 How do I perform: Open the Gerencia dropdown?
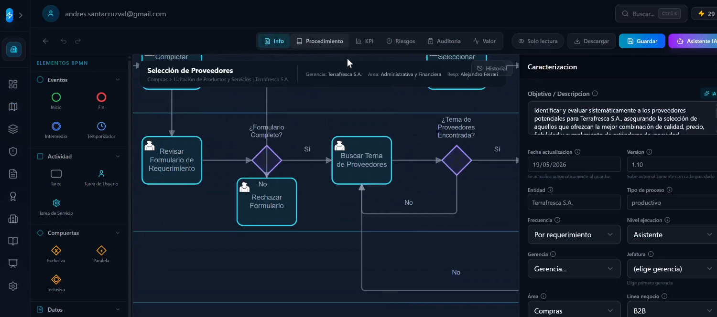click(x=574, y=269)
